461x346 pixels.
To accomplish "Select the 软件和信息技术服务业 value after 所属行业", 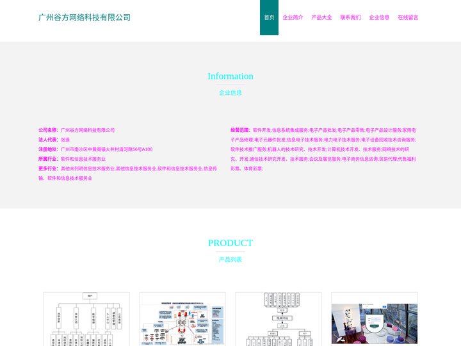I will click(x=83, y=159).
